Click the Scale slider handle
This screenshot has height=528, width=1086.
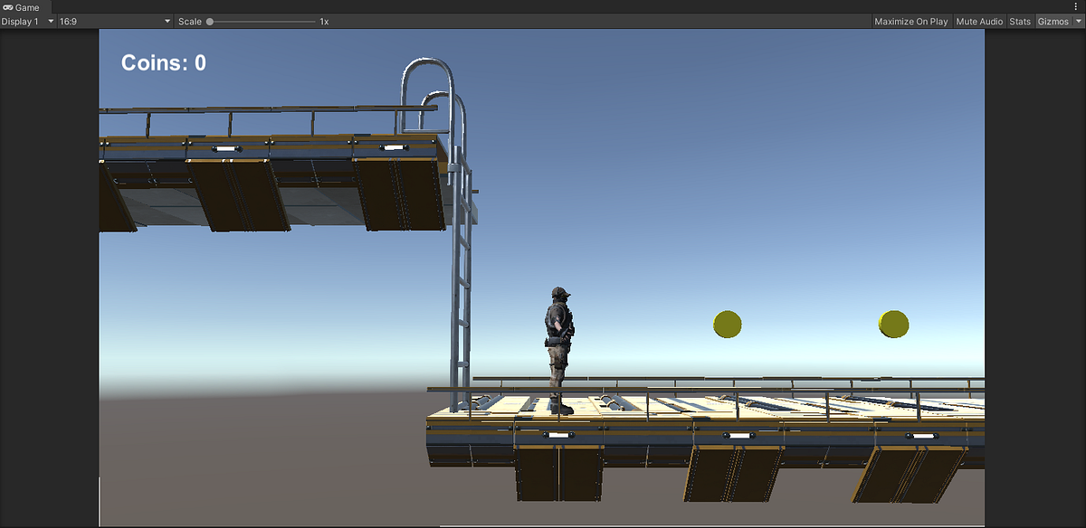(209, 21)
